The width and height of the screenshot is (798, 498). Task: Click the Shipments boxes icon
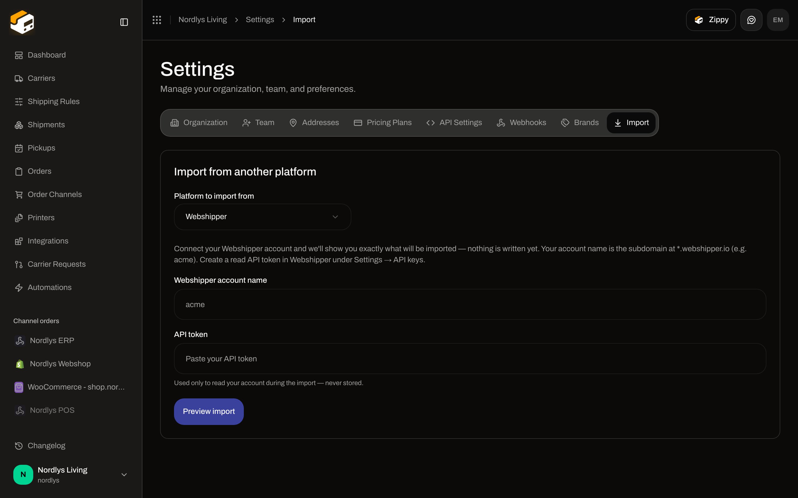19,125
